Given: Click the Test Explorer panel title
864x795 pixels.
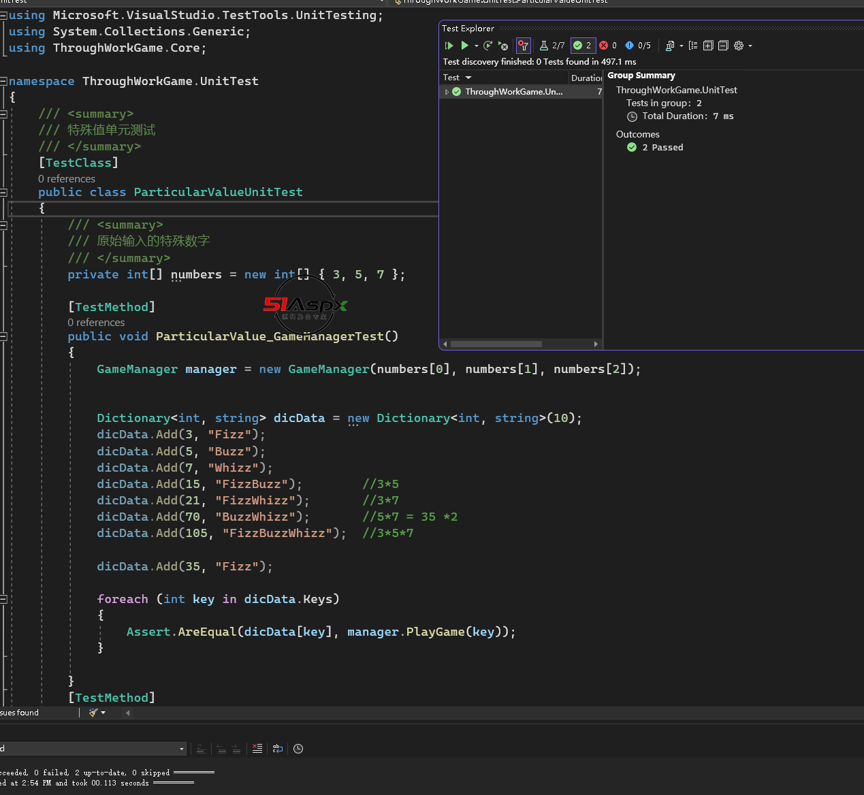Looking at the screenshot, I should [x=468, y=29].
